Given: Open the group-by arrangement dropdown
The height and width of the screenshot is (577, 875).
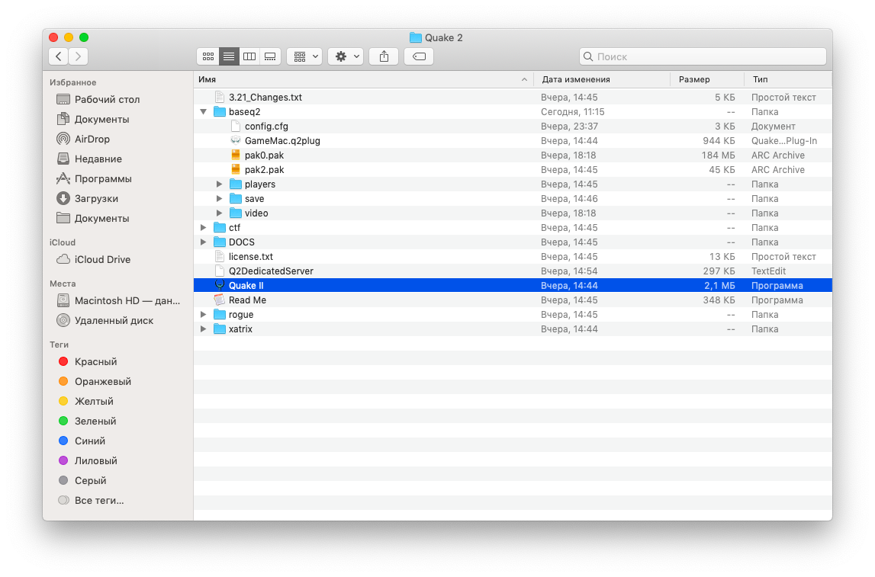Looking at the screenshot, I should tap(304, 56).
